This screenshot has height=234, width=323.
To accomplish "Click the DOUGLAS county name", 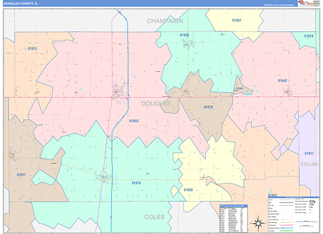I will (156, 103).
